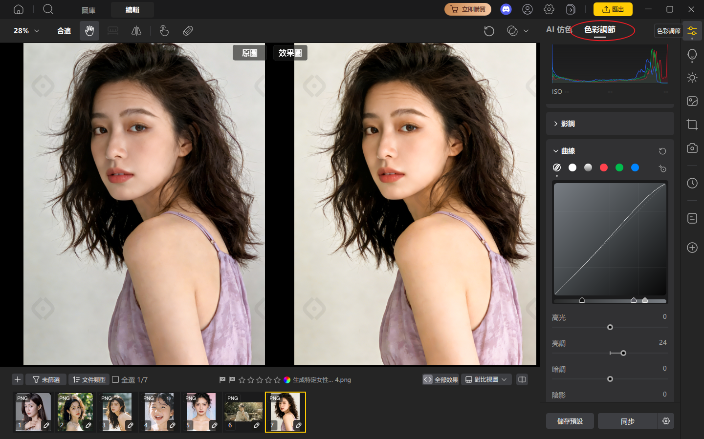This screenshot has width=704, height=439.
Task: Open the 28% zoom dropdown
Action: [x=26, y=31]
